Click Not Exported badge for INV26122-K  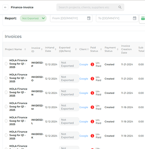click(x=69, y=136)
